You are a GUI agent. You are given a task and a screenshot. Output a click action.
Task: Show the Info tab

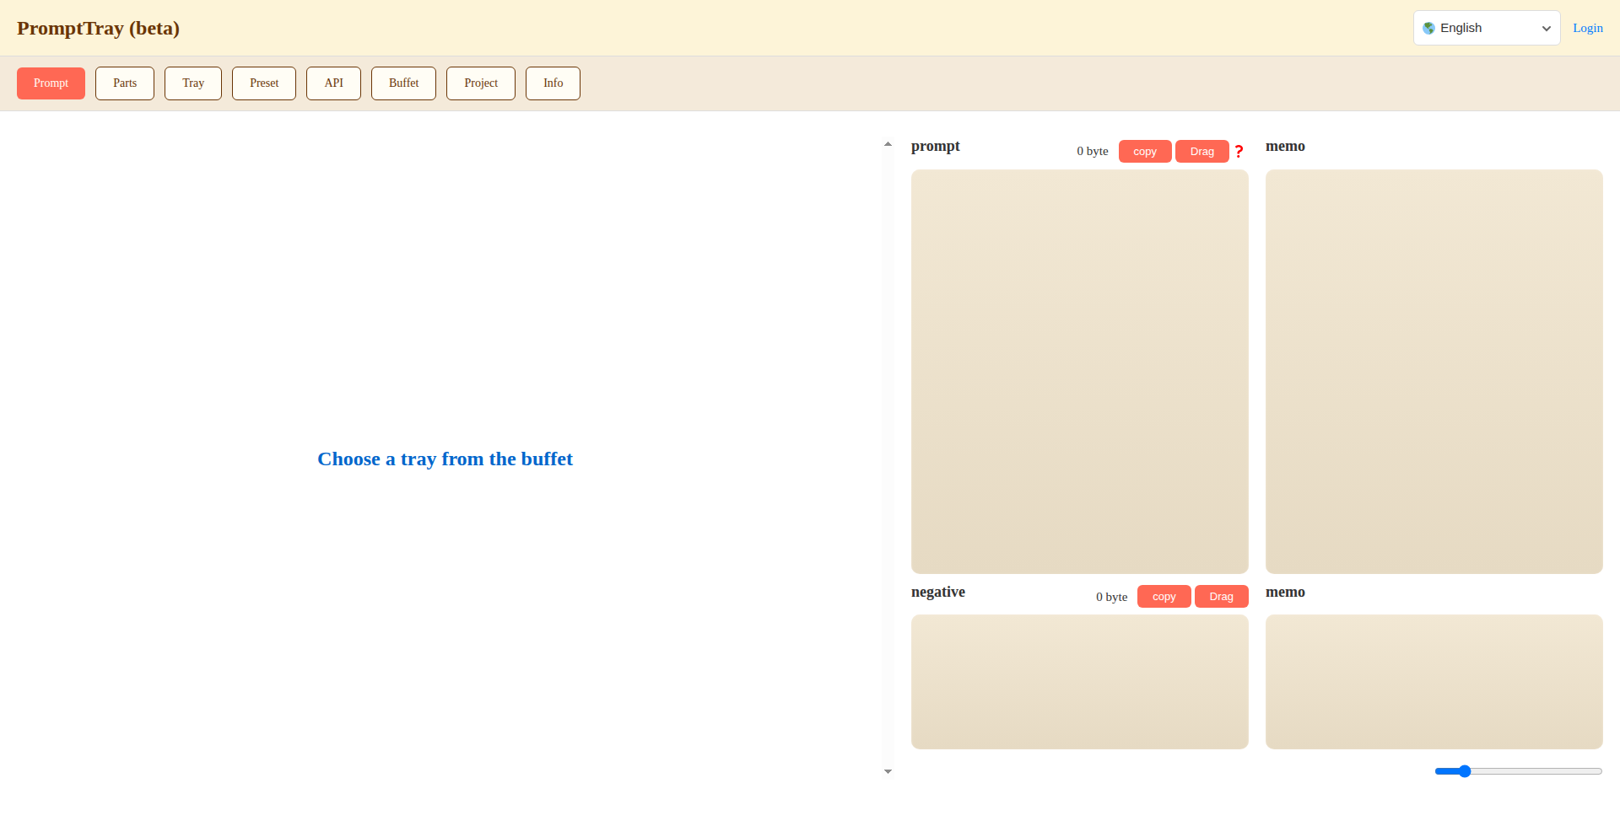pos(553,83)
